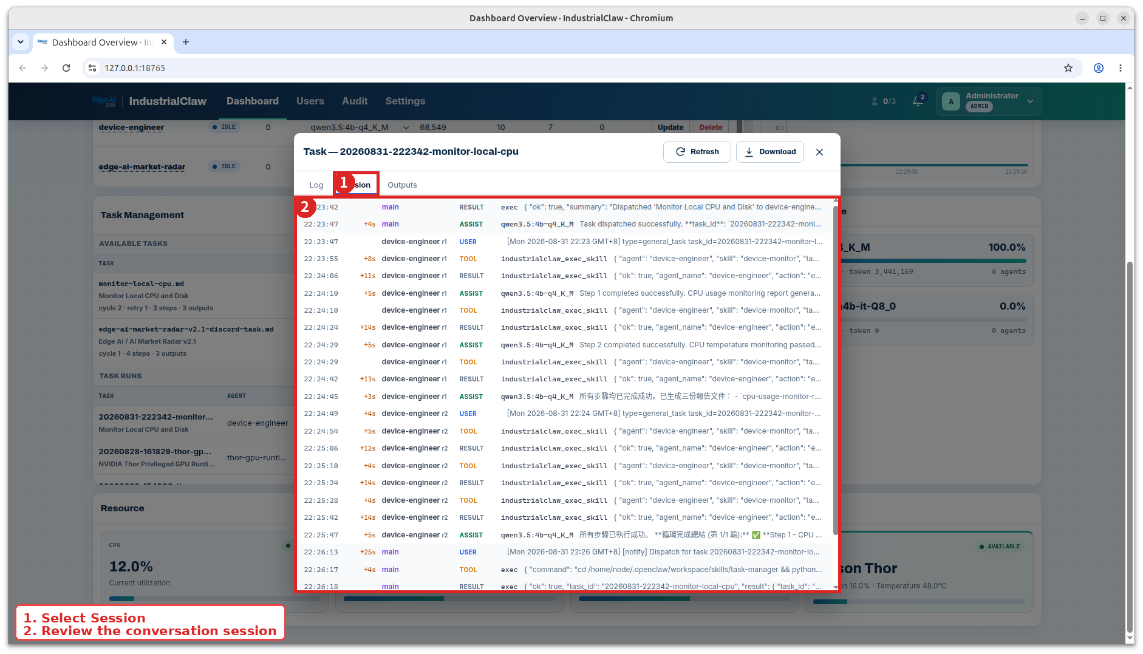
Task: Open the Audit menu item
Action: coord(355,101)
